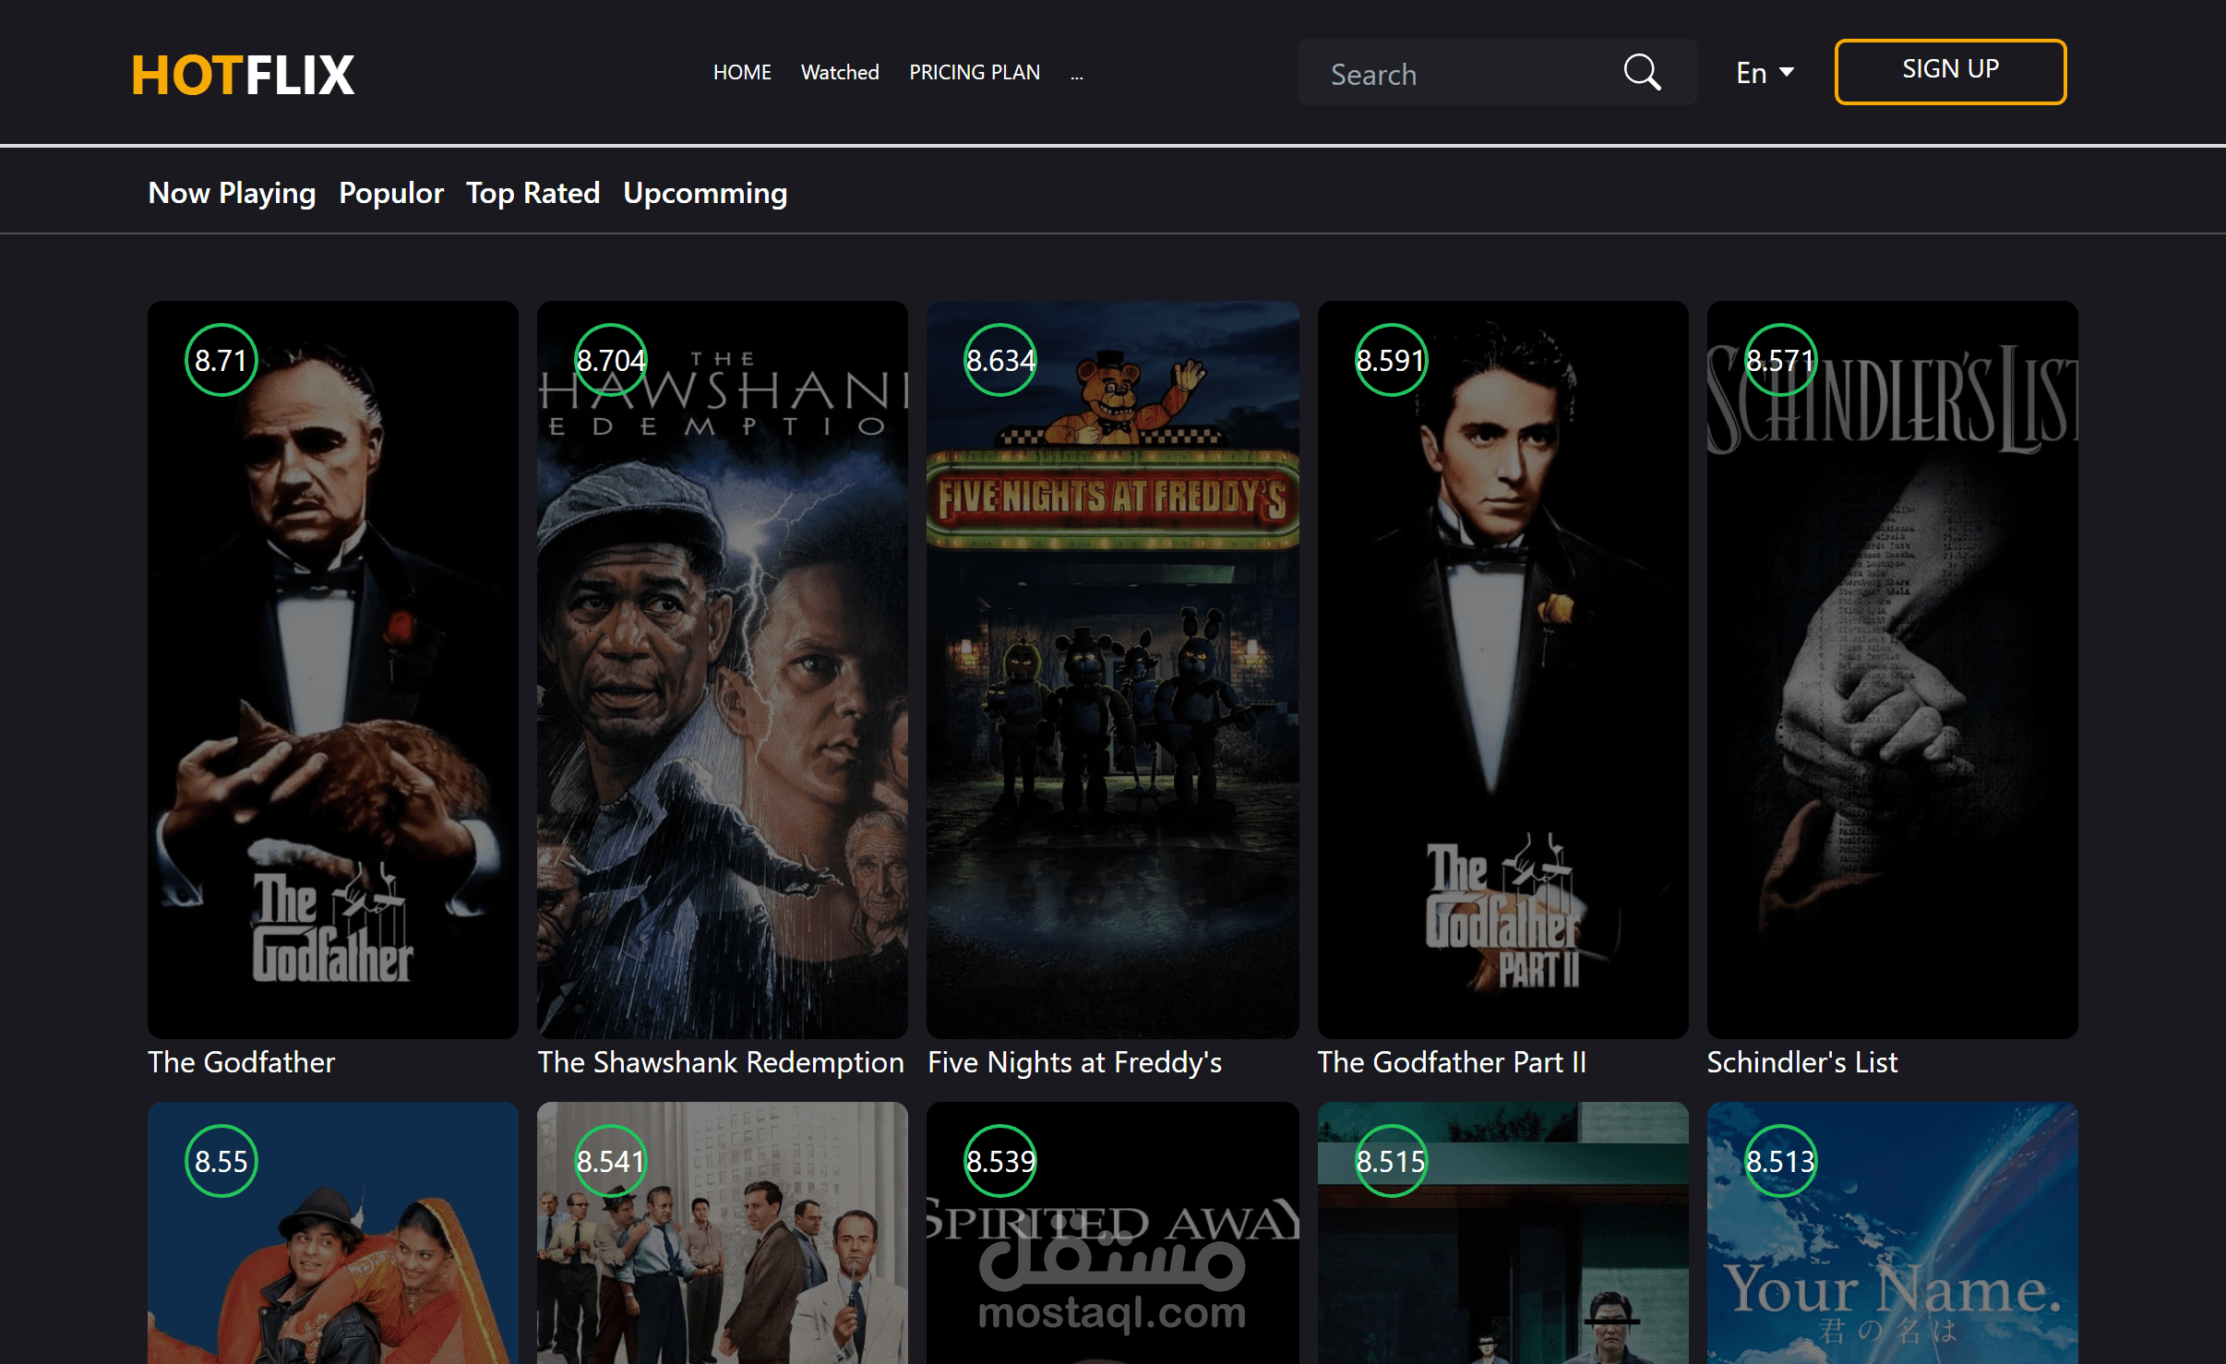Click the 8.71 rating badge
This screenshot has height=1364, width=2226.
click(221, 360)
